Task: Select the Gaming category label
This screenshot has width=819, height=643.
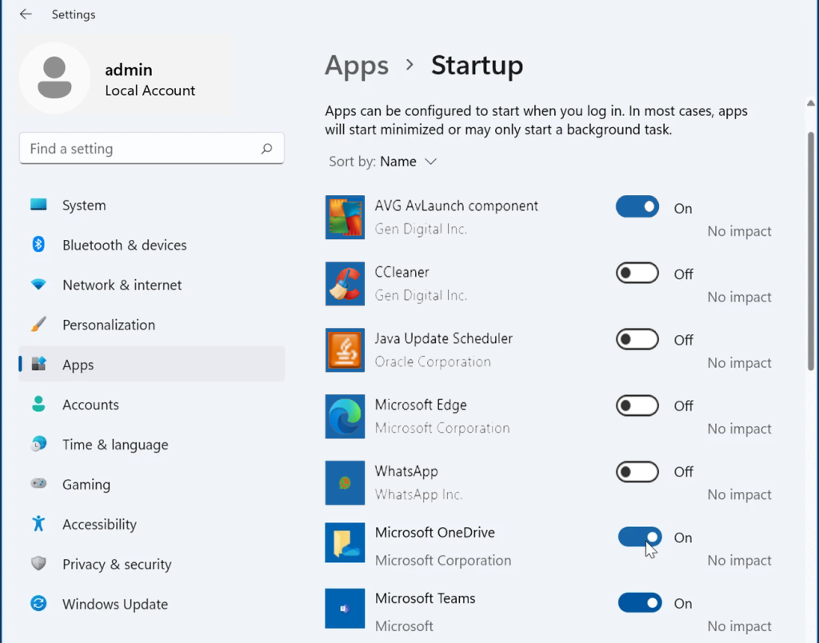Action: (x=86, y=484)
